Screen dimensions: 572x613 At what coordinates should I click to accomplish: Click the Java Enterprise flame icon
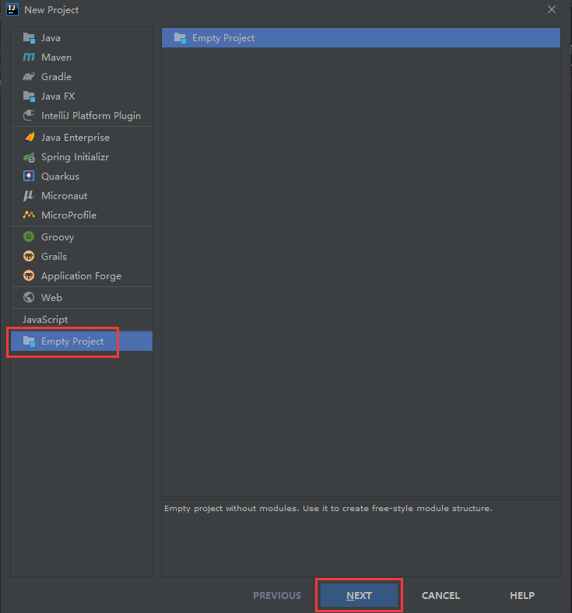29,137
